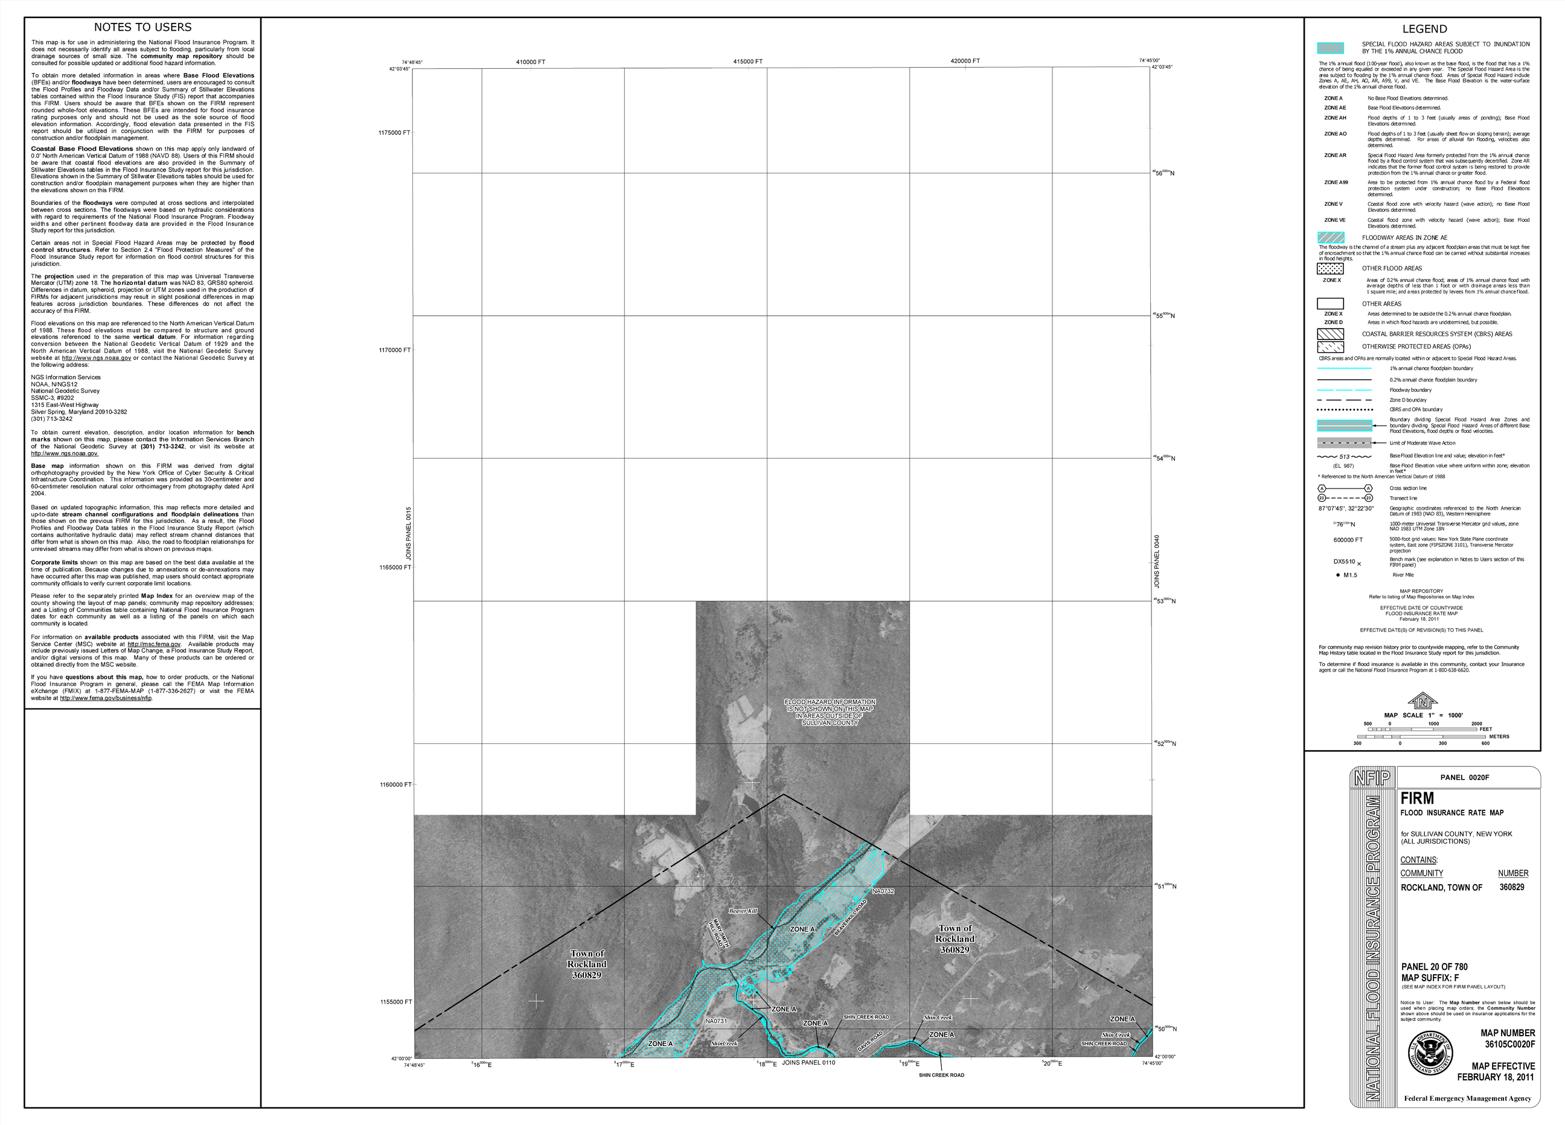Select the Zone D boundary dashed line sample

[x=1344, y=400]
